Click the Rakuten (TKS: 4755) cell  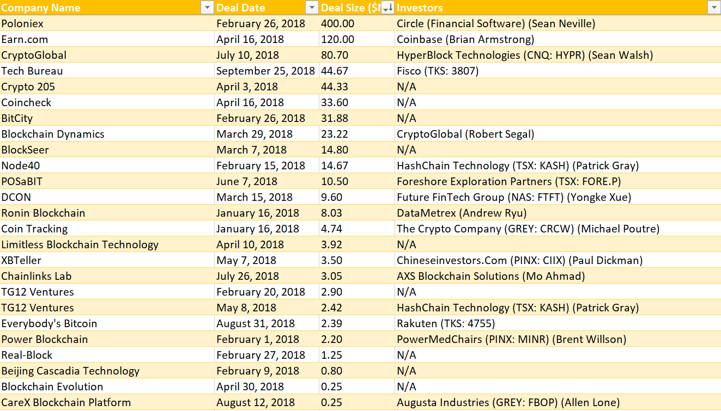coord(558,323)
